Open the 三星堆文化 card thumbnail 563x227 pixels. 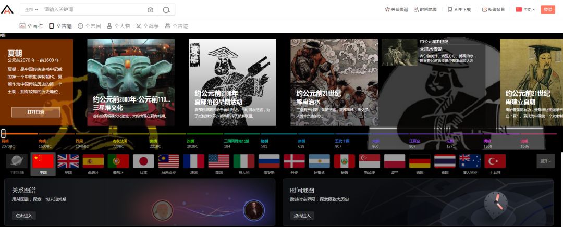point(131,82)
